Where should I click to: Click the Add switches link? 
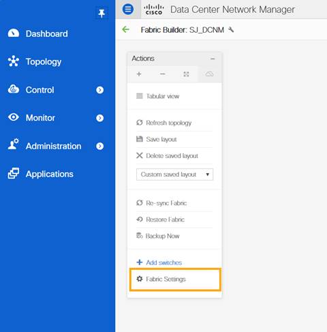click(159, 262)
